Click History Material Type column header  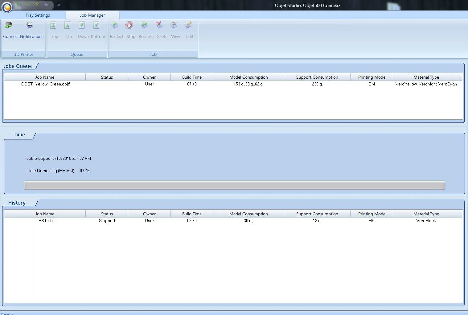(426, 214)
